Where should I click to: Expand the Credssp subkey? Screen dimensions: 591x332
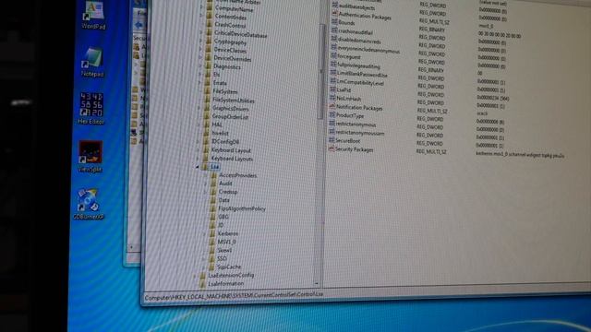tap(205, 192)
